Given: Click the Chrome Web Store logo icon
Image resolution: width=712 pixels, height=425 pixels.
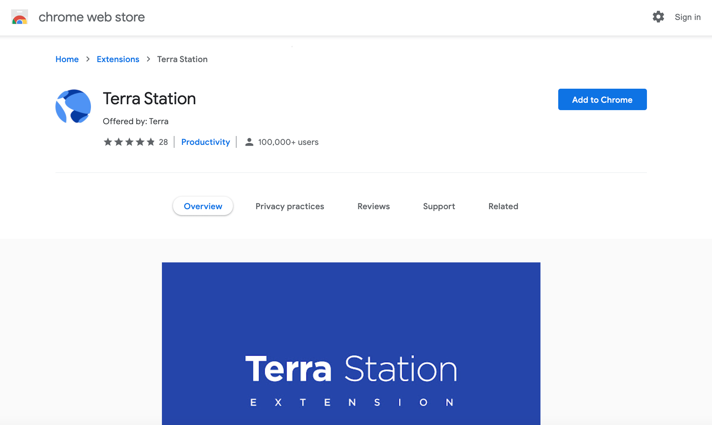Looking at the screenshot, I should click(x=20, y=17).
